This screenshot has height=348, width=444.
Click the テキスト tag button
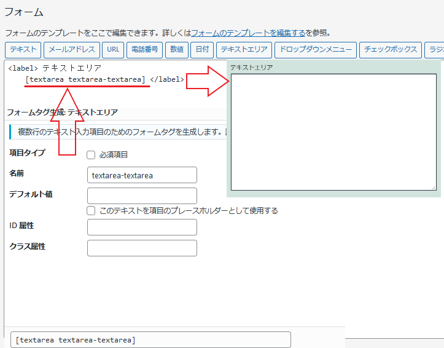point(23,50)
